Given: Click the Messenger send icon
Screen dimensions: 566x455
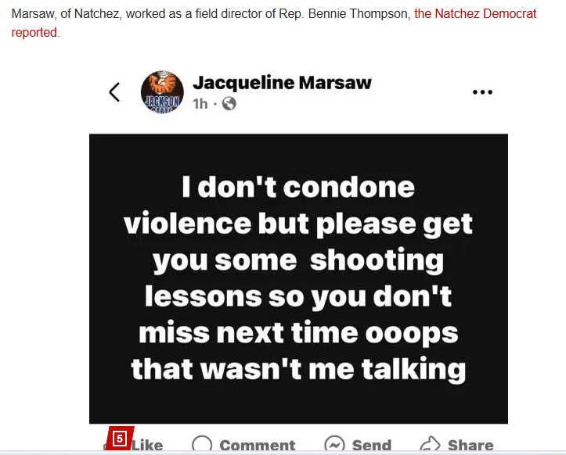Looking at the screenshot, I should pyautogui.click(x=334, y=444).
